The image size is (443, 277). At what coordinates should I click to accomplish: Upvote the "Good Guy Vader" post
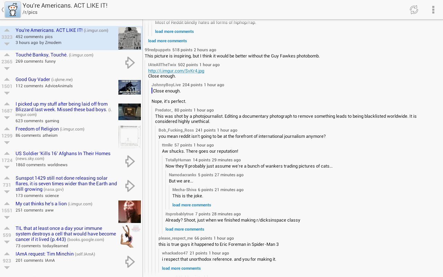click(7, 80)
